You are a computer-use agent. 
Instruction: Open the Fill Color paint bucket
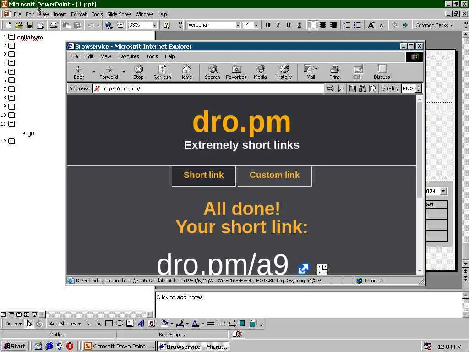164,324
